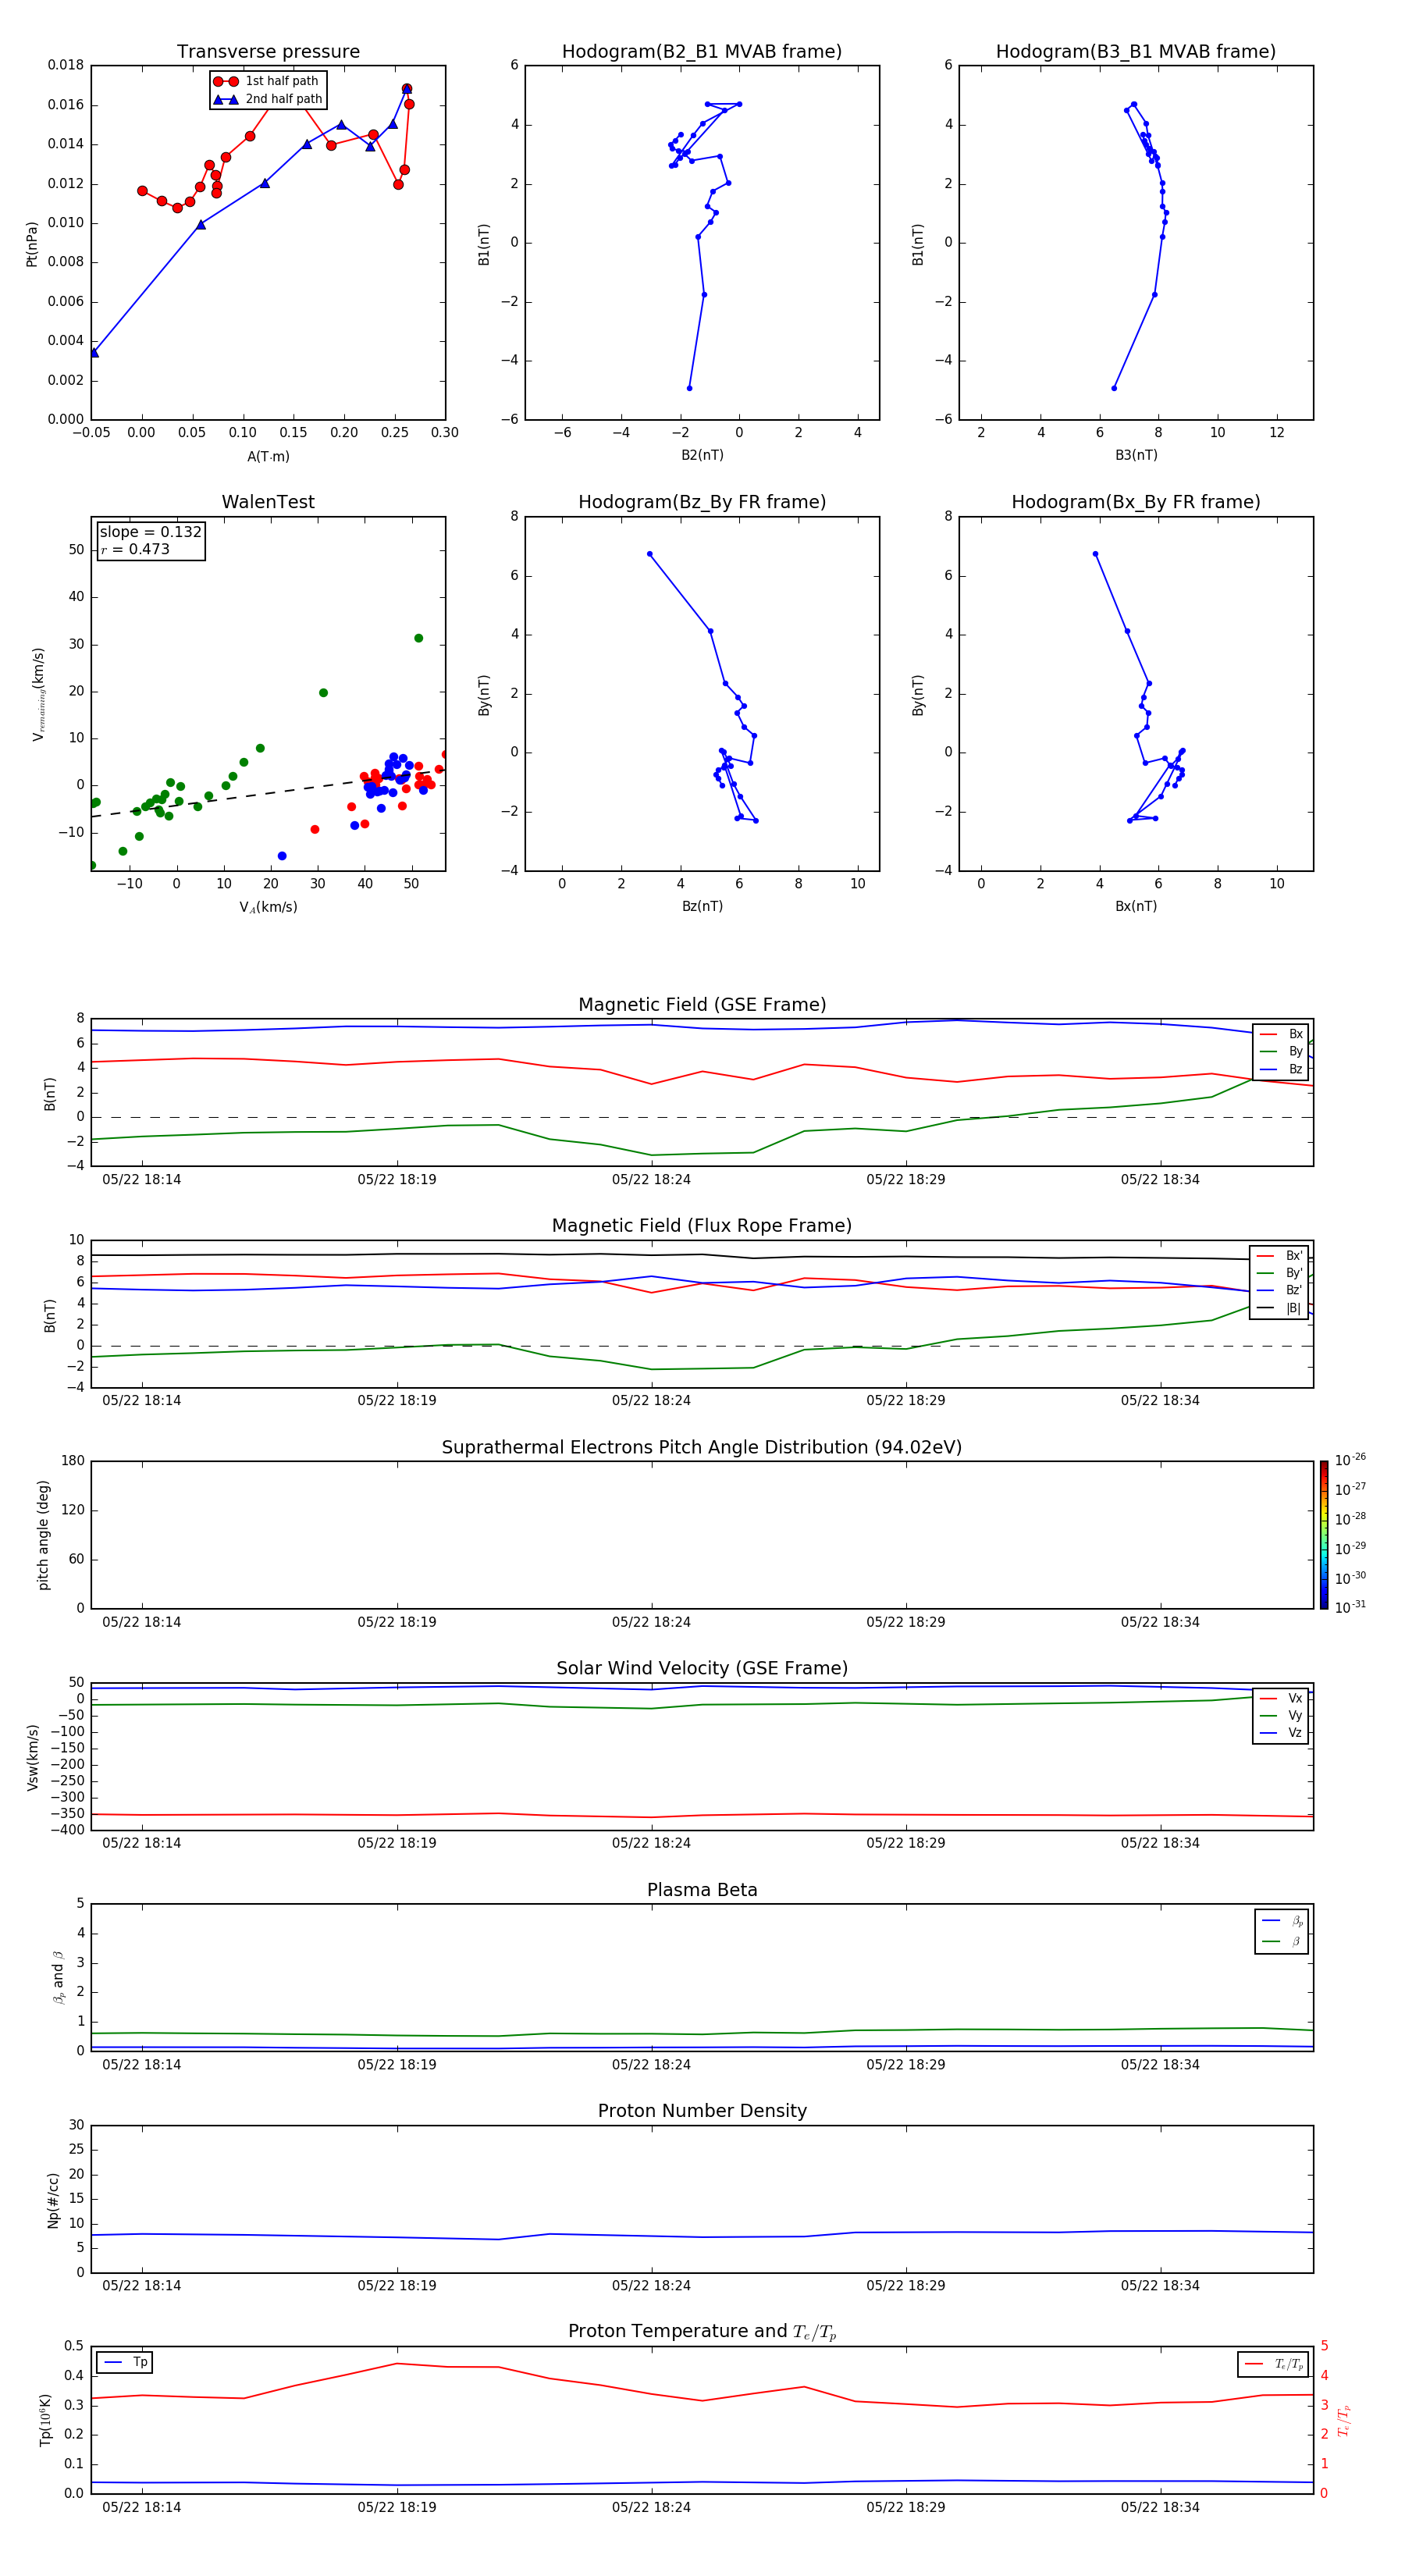Click '05/22 18:34' tick under Plasma Beta plot
This screenshot has width=1405, height=2576.
tap(1160, 2064)
